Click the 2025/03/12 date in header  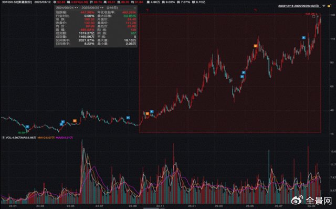point(43,2)
